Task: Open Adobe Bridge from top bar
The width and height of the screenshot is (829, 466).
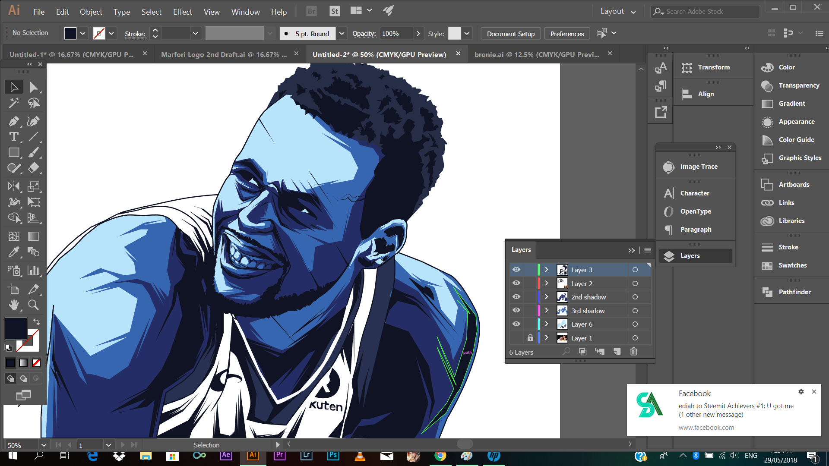Action: click(x=311, y=12)
